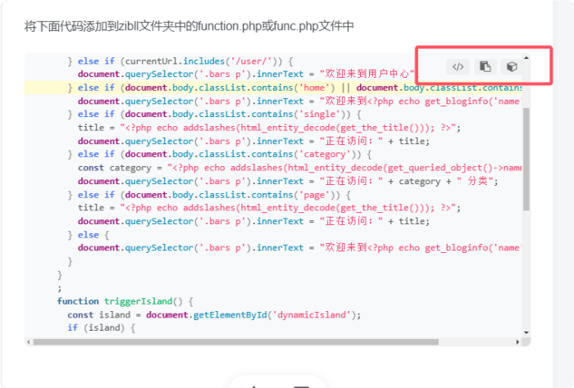Viewport: 574px width, 388px height.
Task: Click the line checking classList contains 'page'
Action: point(209,195)
